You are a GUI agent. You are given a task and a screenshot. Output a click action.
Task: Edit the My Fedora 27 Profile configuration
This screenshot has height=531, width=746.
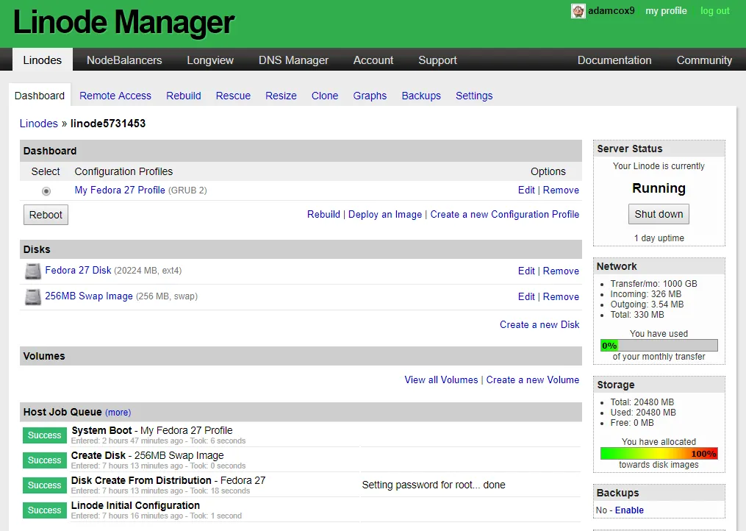(x=526, y=190)
